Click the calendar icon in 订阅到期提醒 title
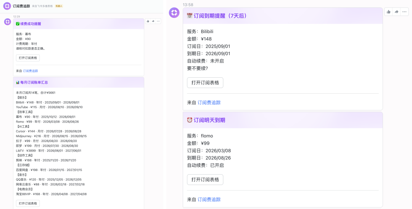 190,16
